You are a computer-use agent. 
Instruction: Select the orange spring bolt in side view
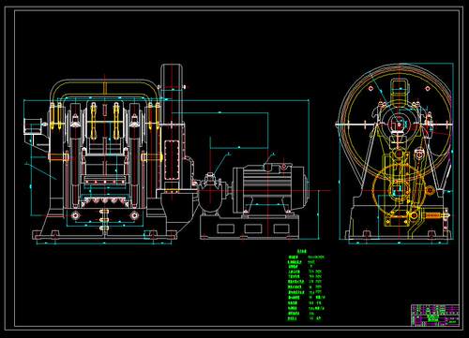click(434, 215)
